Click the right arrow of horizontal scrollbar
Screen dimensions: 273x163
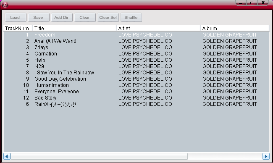pyautogui.click(x=266, y=156)
